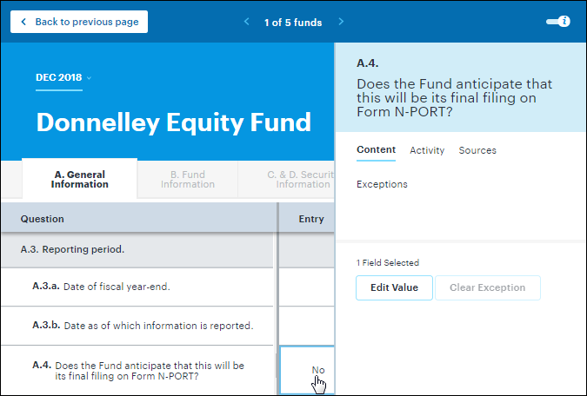
Task: Switch to the Activity tab
Action: (x=427, y=150)
